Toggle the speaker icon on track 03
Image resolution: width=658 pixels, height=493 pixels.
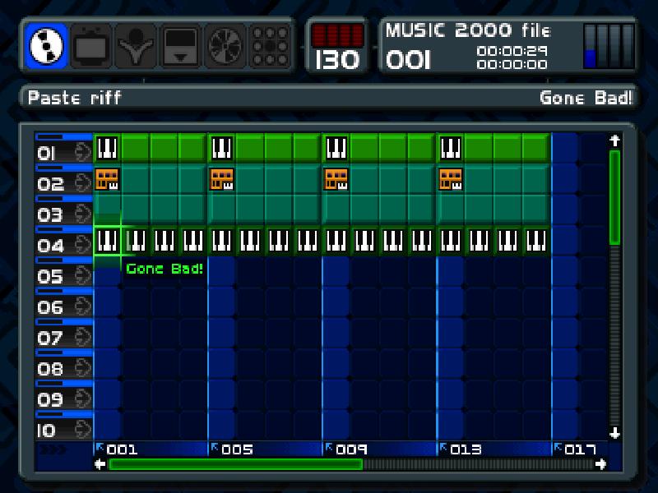click(x=83, y=214)
